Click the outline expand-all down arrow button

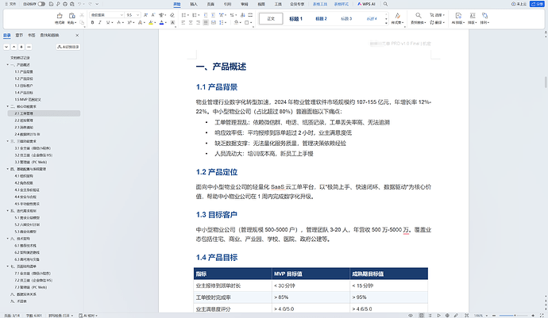pyautogui.click(x=6, y=47)
